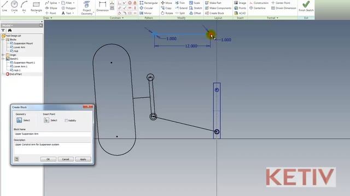350x196 pixels.
Task: Insert Image tool
Action: tap(240, 3)
